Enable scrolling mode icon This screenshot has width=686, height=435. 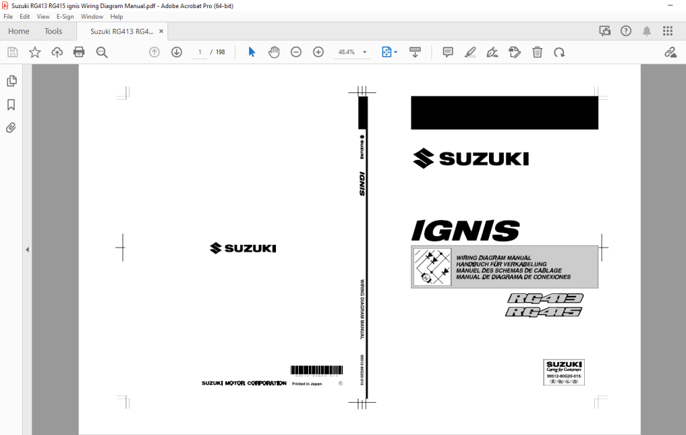[x=415, y=52]
